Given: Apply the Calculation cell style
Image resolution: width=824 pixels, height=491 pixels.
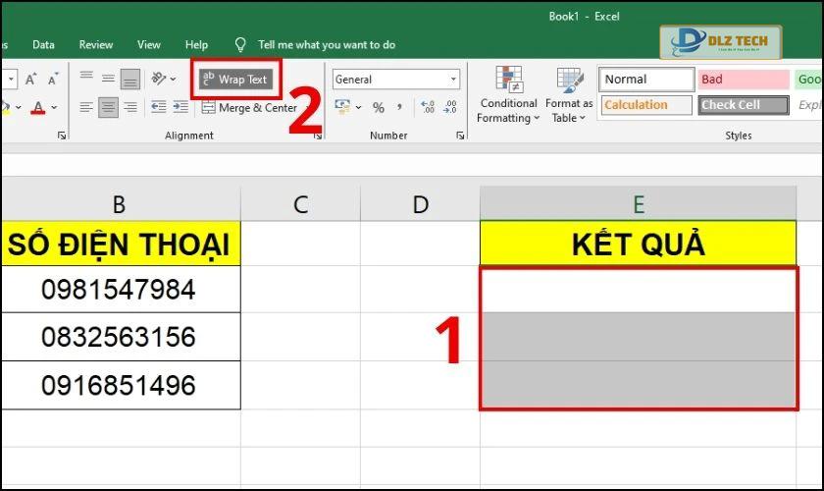Looking at the screenshot, I should click(x=646, y=105).
